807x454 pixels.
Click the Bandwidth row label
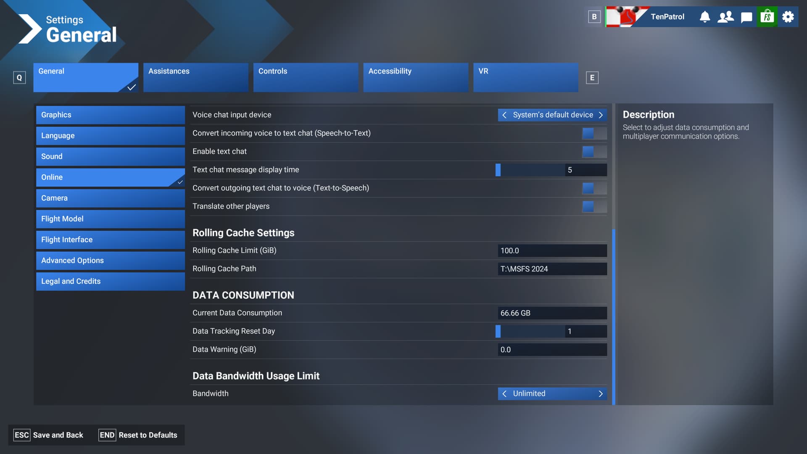[211, 393]
